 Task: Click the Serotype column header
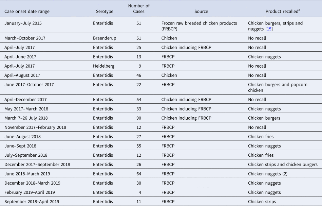pyautogui.click(x=105, y=12)
